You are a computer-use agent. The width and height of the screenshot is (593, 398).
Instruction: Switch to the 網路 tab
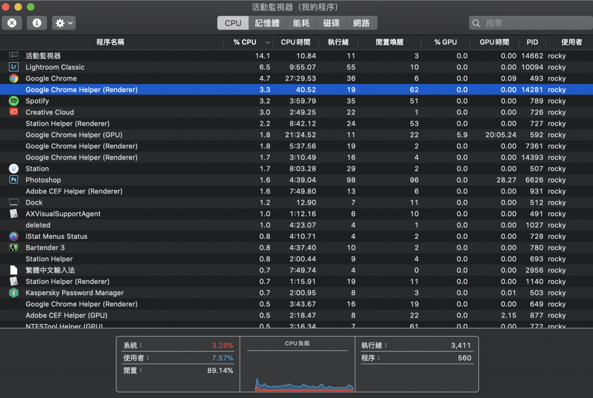[x=361, y=23]
